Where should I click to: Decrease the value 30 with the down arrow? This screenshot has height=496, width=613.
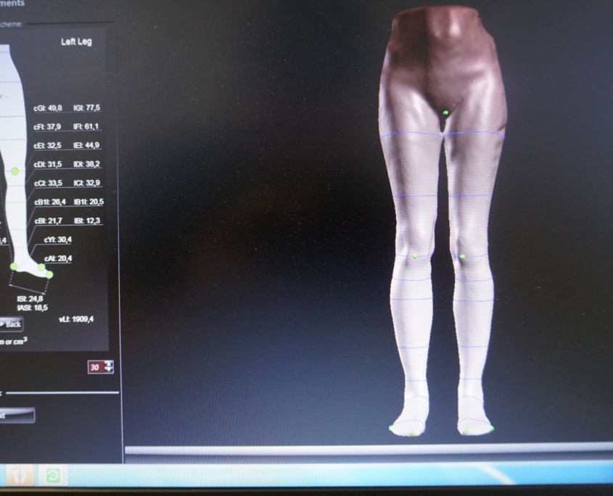click(x=109, y=370)
